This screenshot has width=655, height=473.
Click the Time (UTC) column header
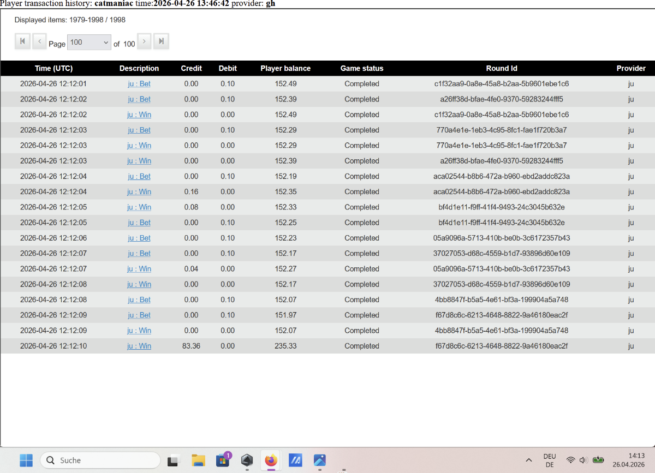click(x=53, y=68)
